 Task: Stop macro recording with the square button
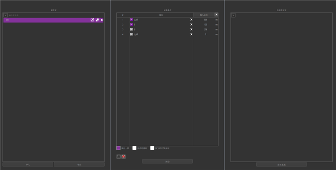(118, 157)
